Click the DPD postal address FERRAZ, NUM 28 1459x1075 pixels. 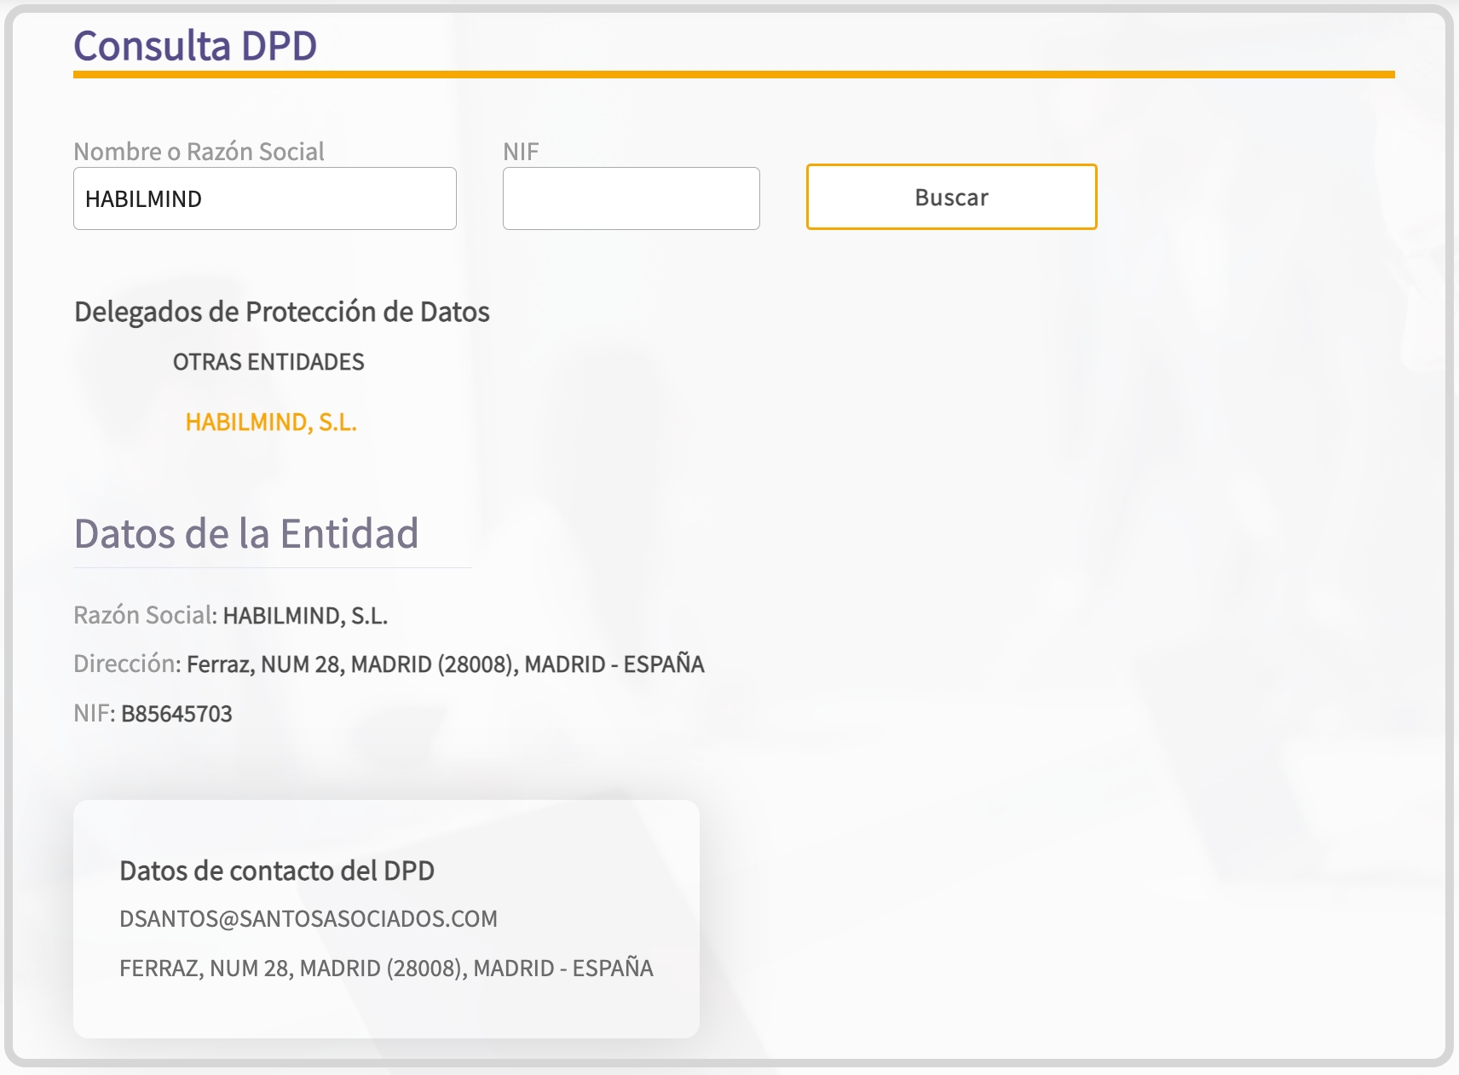(x=386, y=969)
